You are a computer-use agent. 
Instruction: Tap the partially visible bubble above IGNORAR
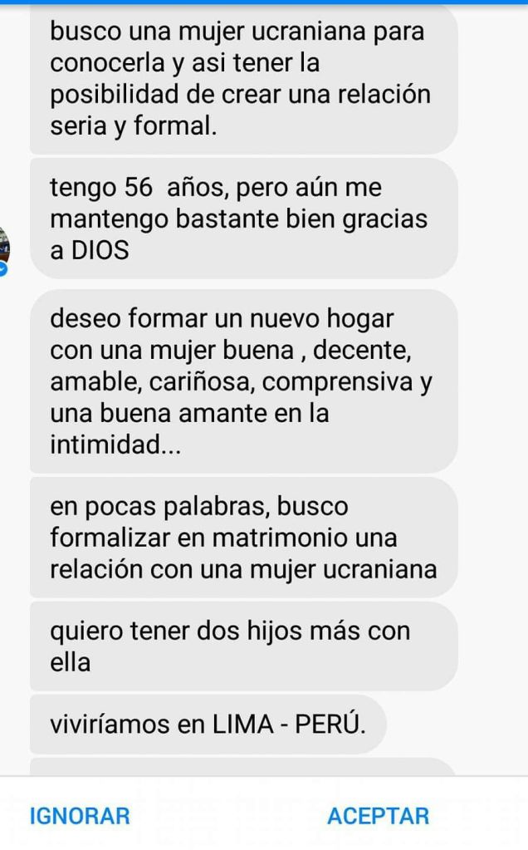click(x=242, y=767)
